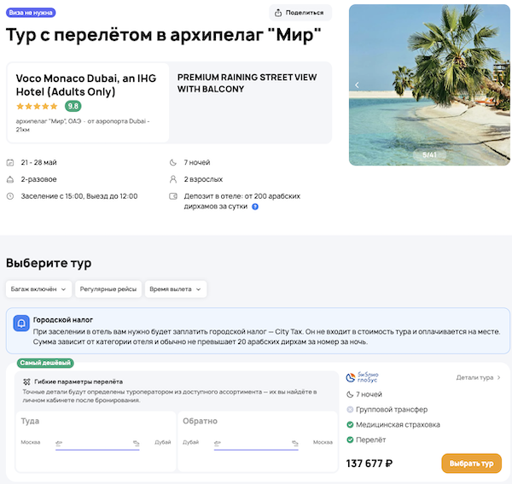The height and width of the screenshot is (484, 512).
Task: Expand the Багаж включён dropdown
Action: pyautogui.click(x=38, y=289)
